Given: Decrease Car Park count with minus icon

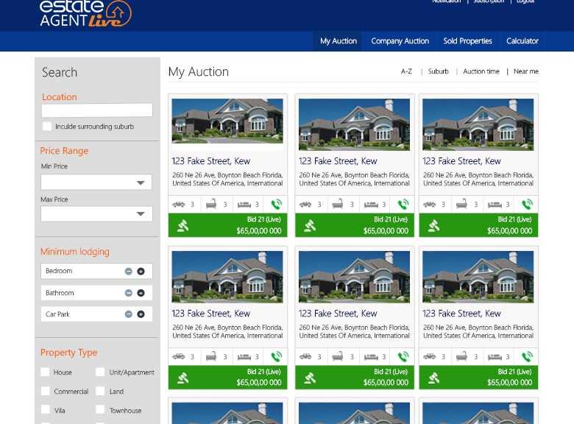Looking at the screenshot, I should click(129, 314).
